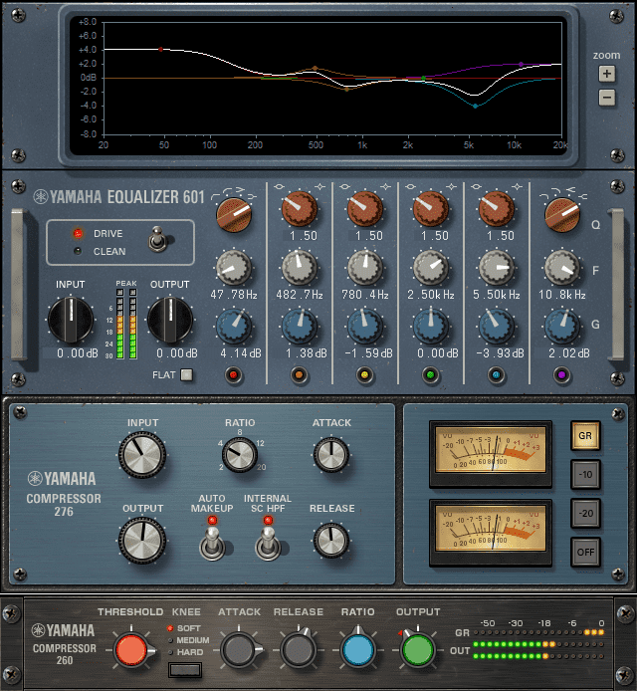Click the Compressor 260 RELEASE knob
The image size is (637, 691).
[x=299, y=650]
